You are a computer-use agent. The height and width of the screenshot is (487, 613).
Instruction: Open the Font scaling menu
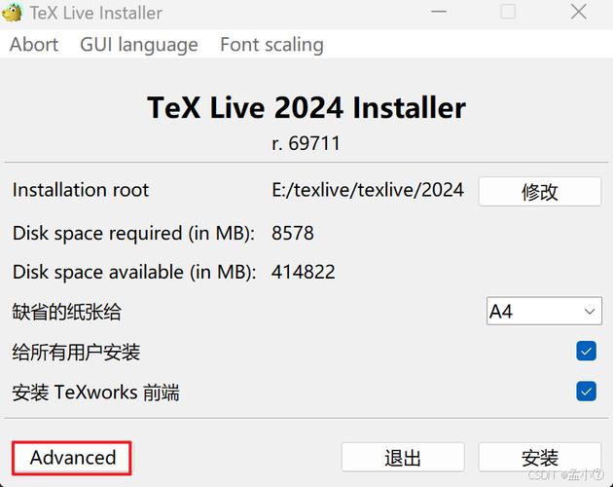tap(271, 44)
